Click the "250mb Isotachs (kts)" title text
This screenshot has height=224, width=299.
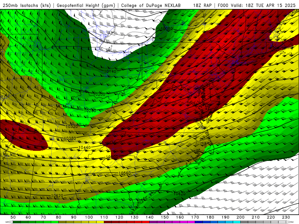point(27,6)
